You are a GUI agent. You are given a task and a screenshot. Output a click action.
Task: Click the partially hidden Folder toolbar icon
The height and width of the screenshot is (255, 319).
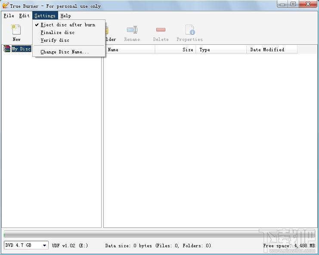(x=107, y=31)
